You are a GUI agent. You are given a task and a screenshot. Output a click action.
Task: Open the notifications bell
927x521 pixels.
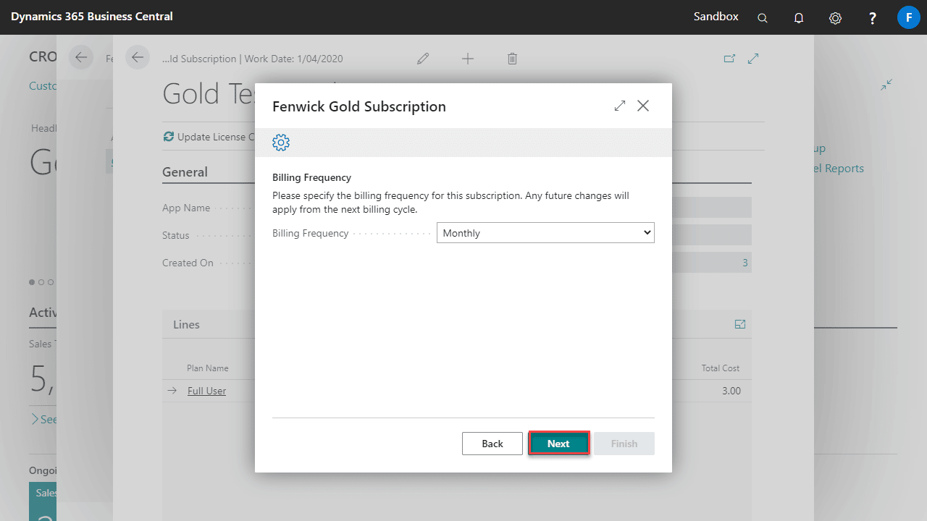799,17
